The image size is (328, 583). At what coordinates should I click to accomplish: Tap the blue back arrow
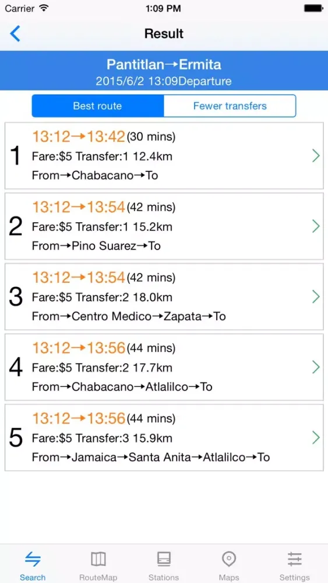[x=15, y=34]
